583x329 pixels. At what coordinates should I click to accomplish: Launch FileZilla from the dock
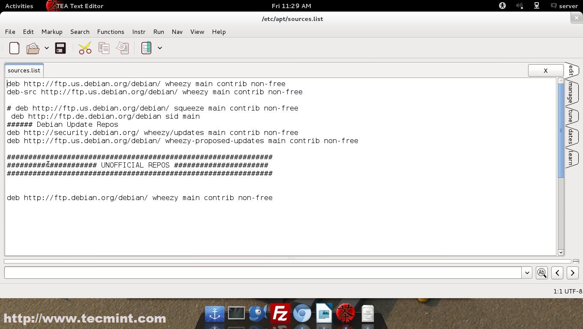280,314
